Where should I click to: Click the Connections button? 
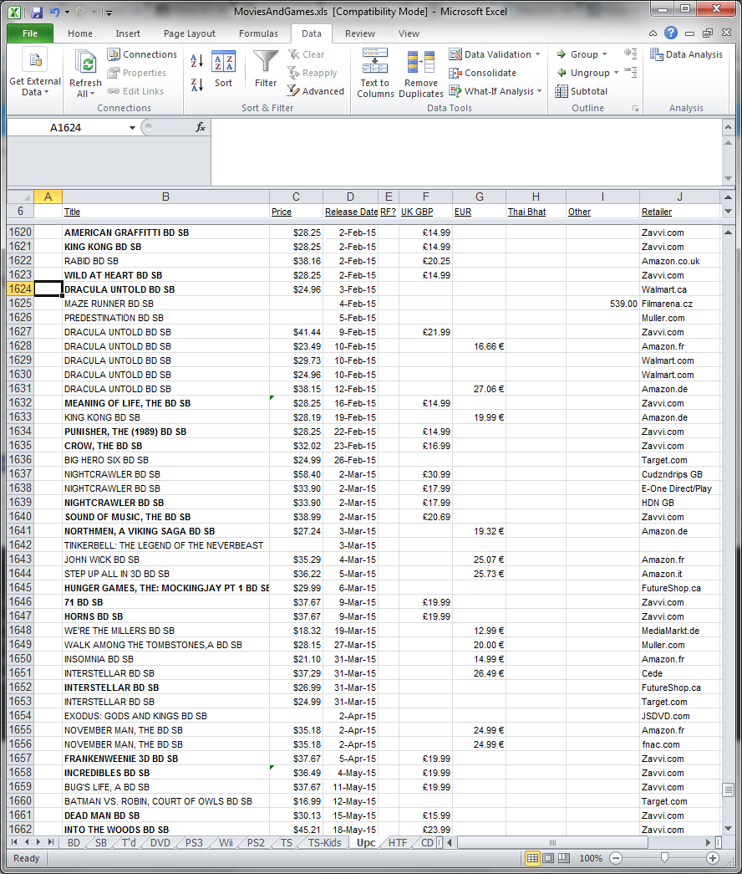click(x=143, y=54)
